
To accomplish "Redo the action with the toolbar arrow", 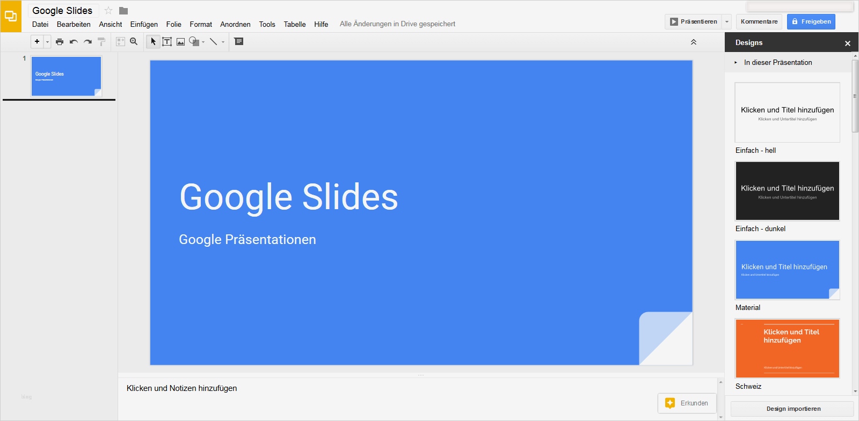I will point(88,41).
